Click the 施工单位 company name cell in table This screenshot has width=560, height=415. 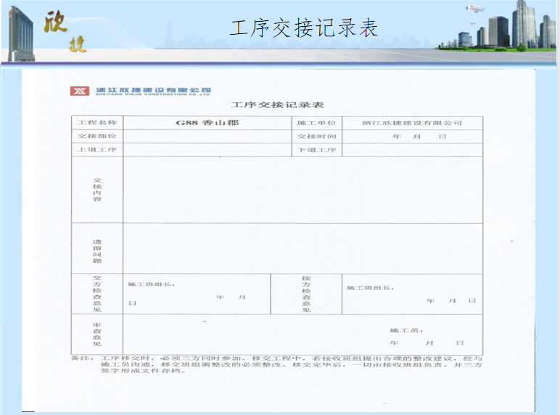point(412,122)
